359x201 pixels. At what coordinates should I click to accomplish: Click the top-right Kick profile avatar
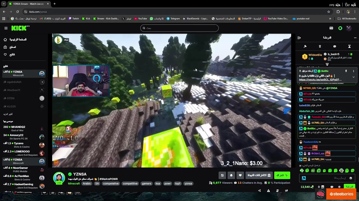point(349,28)
